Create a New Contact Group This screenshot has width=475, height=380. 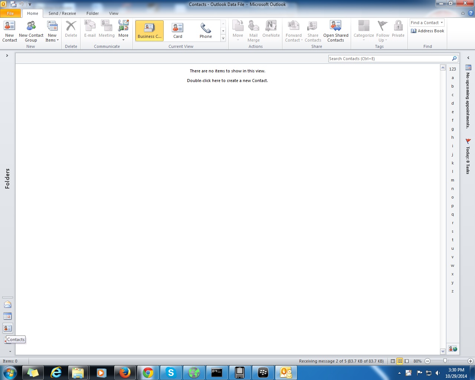pos(31,31)
